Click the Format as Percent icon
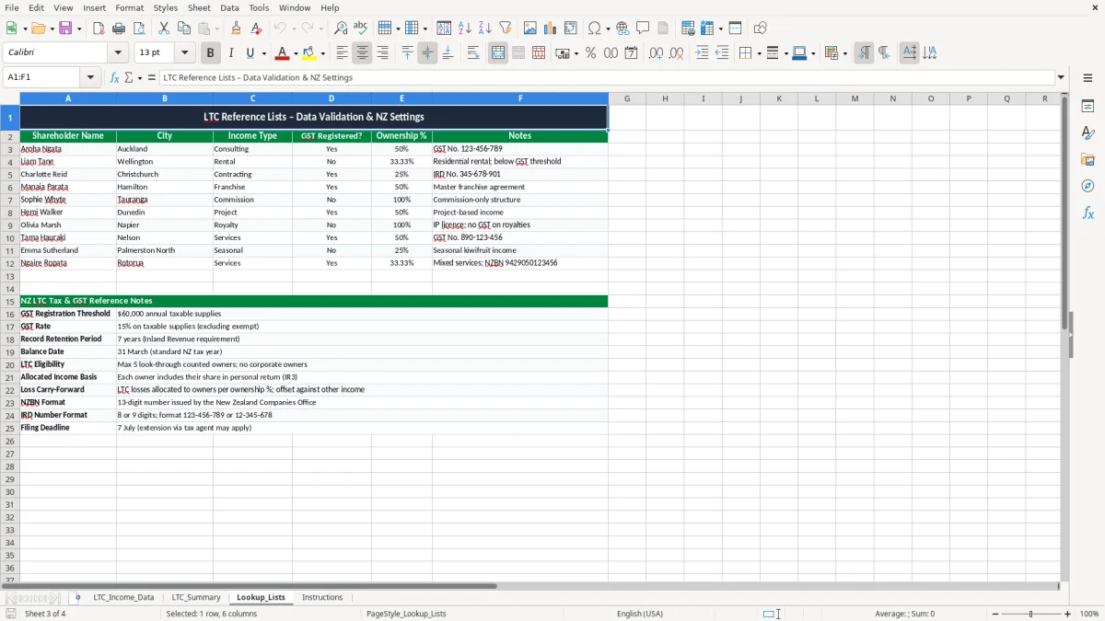The height and width of the screenshot is (621, 1105). point(590,53)
